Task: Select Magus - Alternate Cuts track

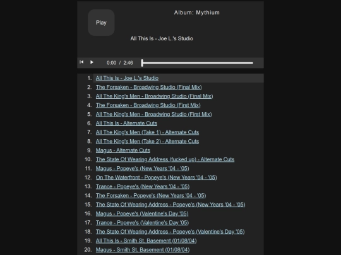Action: coord(123,150)
